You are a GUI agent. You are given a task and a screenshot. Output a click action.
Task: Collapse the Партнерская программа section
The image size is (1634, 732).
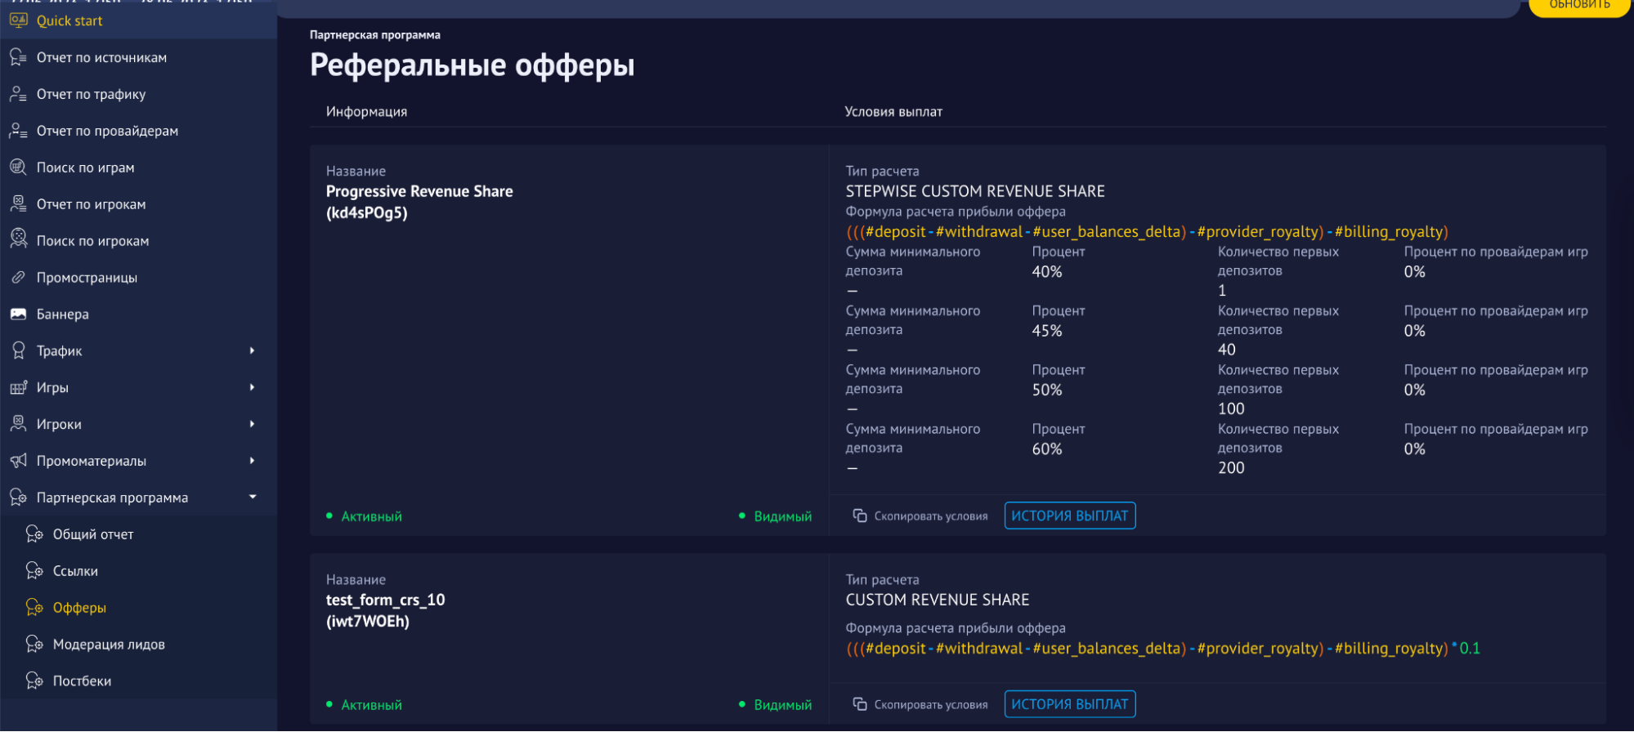coord(253,497)
